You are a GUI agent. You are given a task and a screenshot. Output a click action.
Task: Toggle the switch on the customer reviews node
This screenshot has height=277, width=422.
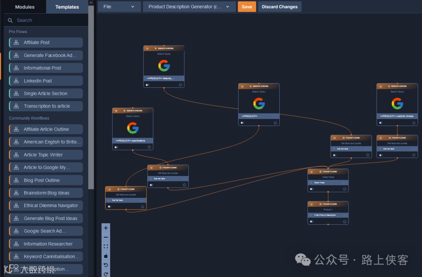click(381, 123)
